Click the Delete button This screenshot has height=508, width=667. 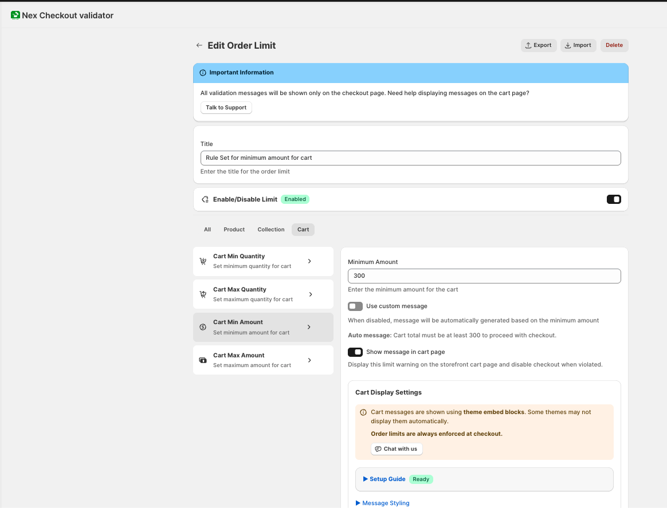[614, 45]
